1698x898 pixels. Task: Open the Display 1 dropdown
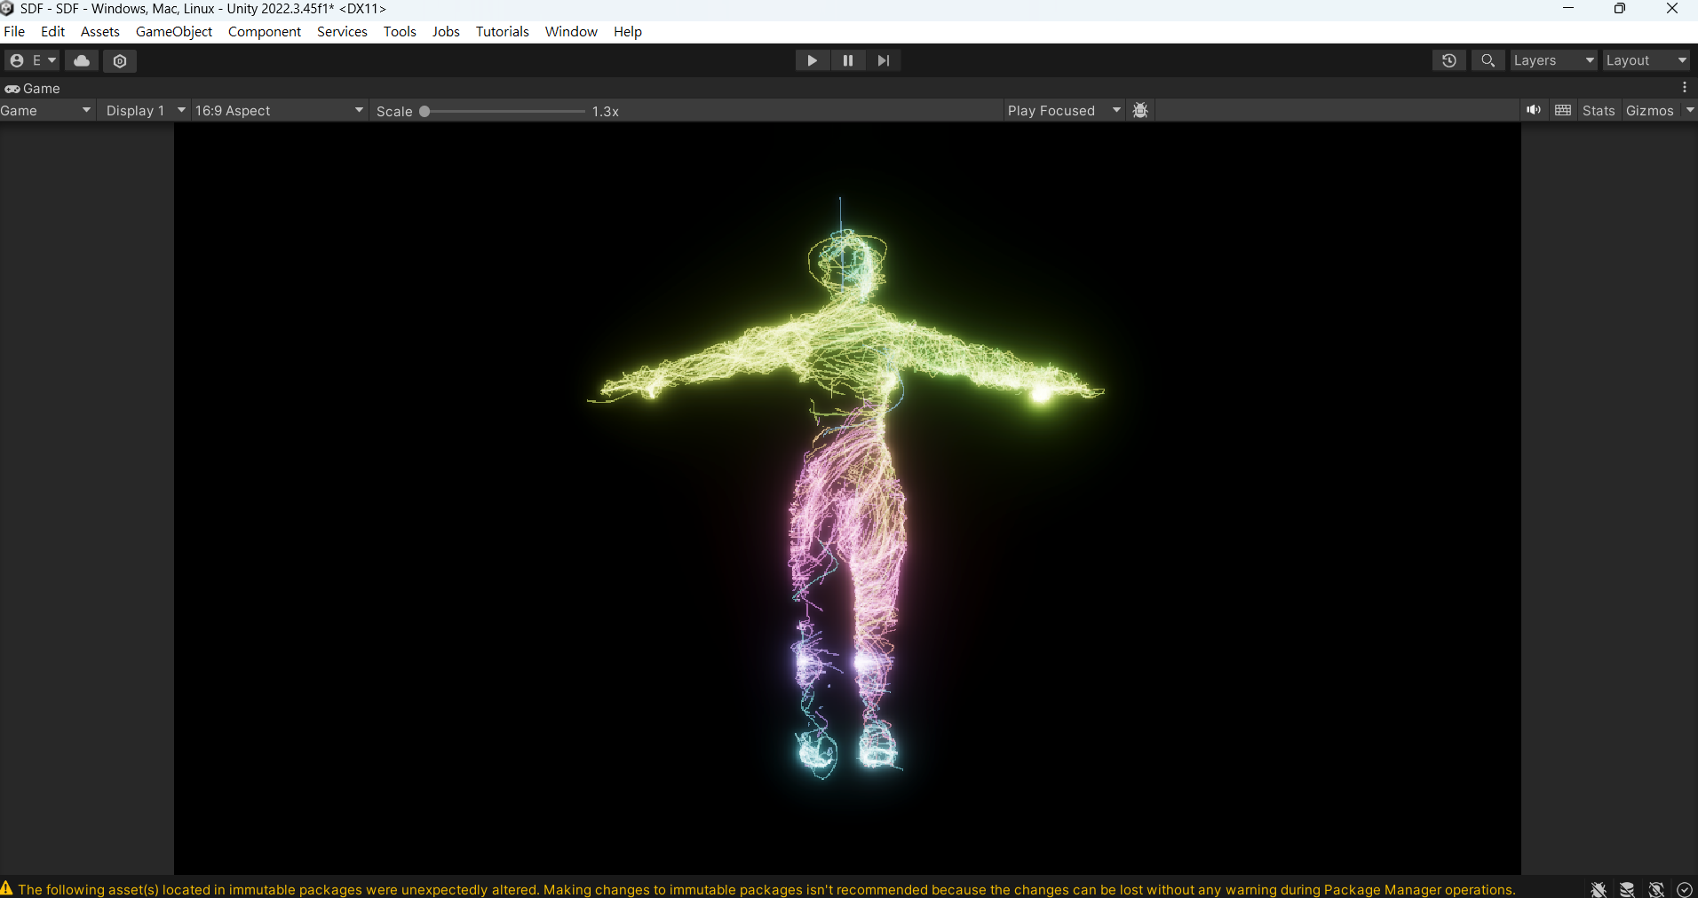144,110
